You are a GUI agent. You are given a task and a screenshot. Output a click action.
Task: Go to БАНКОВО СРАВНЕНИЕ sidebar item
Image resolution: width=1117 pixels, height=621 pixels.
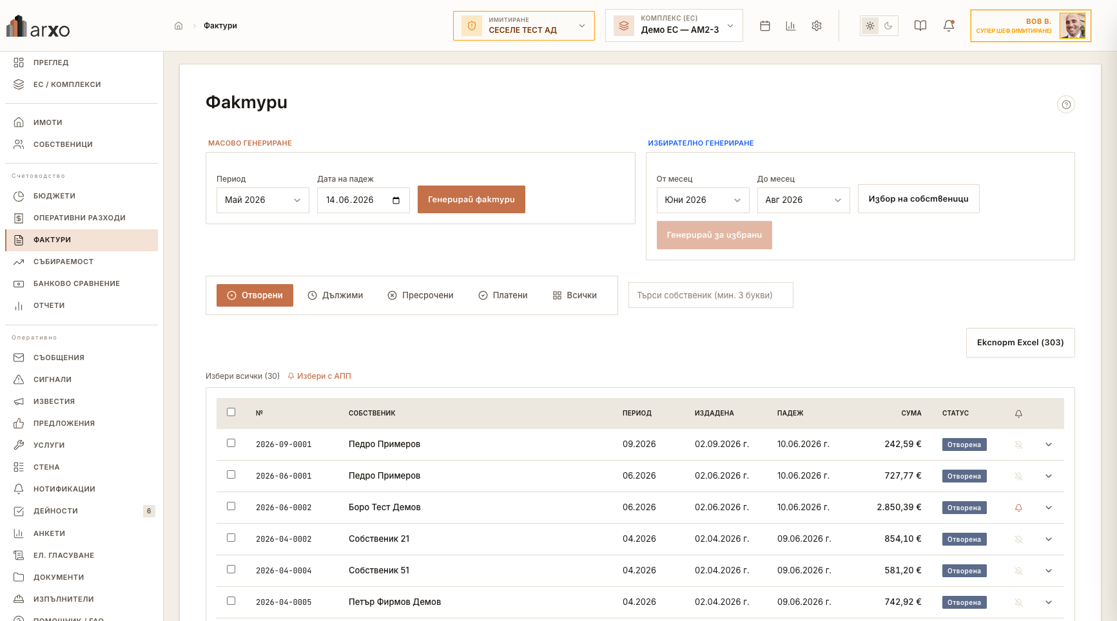coord(81,283)
